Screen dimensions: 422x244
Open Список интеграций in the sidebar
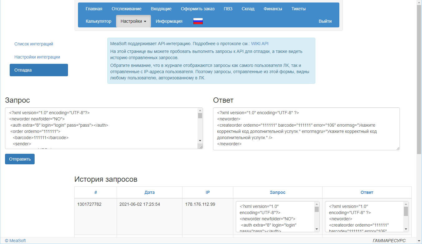click(x=34, y=44)
